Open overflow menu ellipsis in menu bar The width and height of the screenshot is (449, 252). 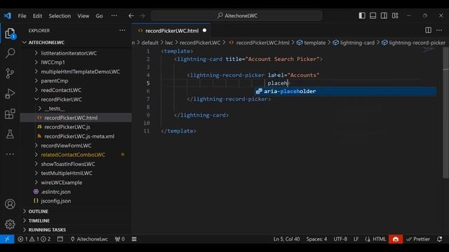click(x=114, y=15)
